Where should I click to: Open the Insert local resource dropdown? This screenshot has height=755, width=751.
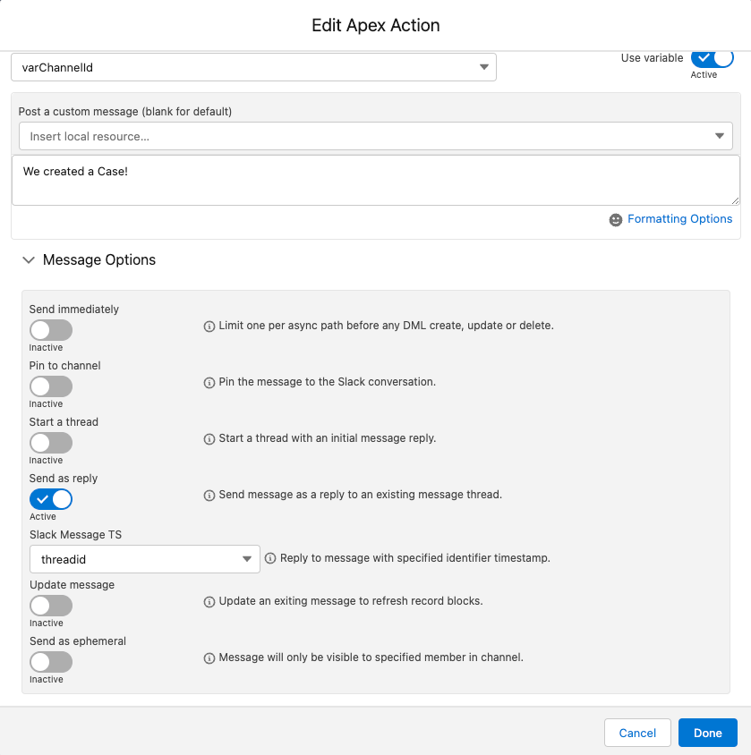pos(376,136)
